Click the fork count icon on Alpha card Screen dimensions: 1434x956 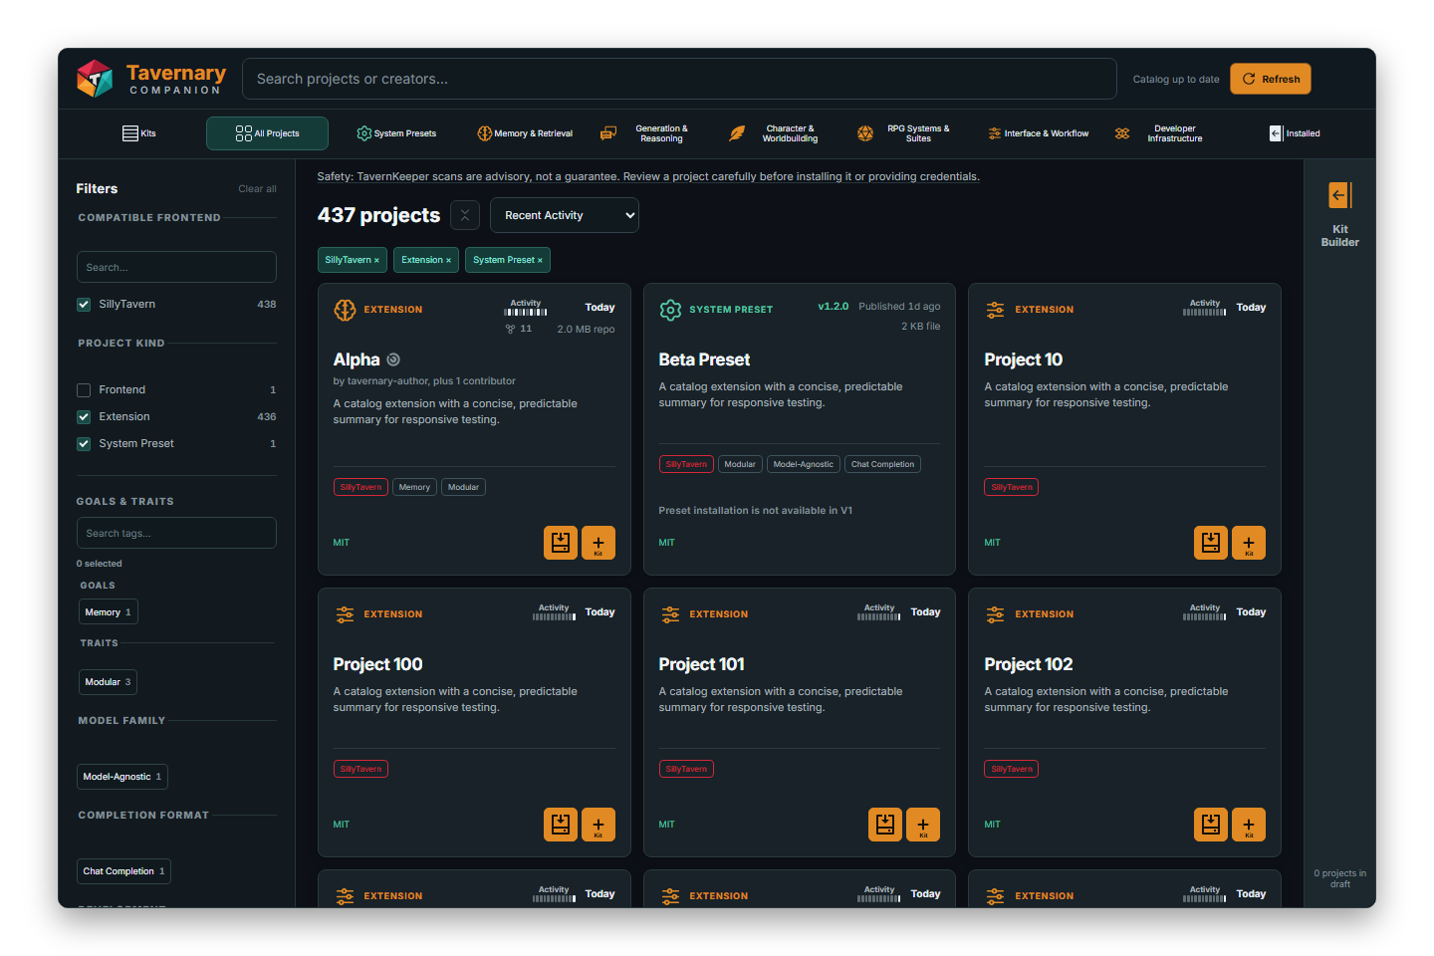click(x=511, y=329)
